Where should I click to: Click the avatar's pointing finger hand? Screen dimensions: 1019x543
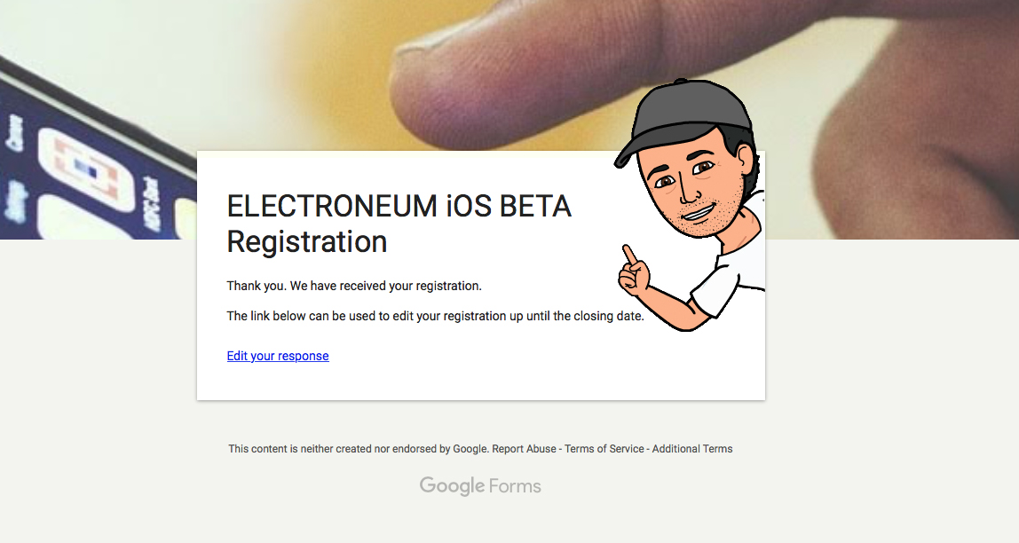click(x=634, y=272)
